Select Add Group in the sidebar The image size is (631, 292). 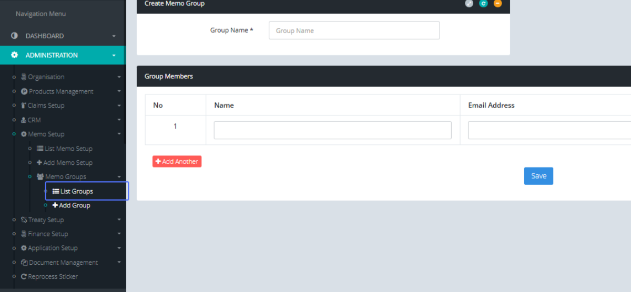[74, 205]
